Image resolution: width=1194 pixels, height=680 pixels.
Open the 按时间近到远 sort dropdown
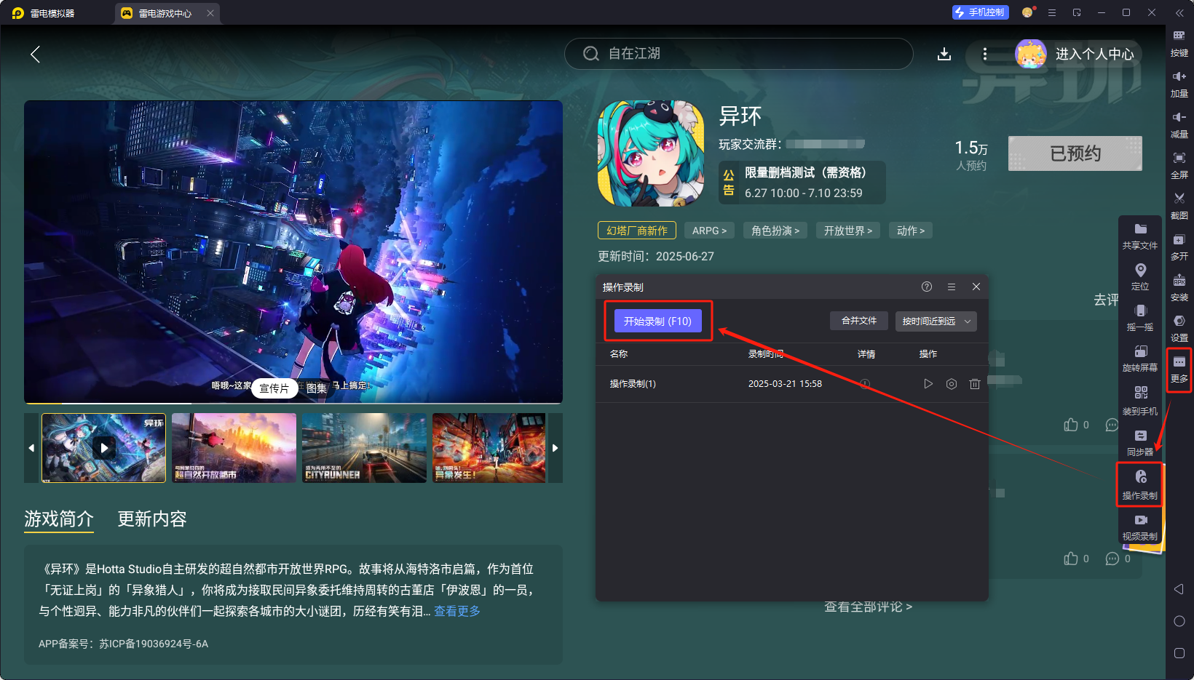click(936, 321)
